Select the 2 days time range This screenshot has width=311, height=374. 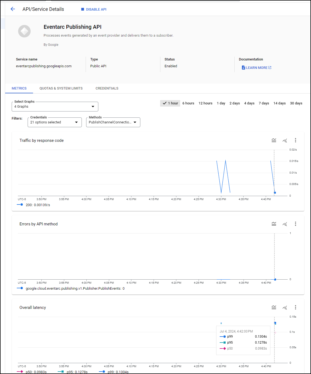click(235, 103)
